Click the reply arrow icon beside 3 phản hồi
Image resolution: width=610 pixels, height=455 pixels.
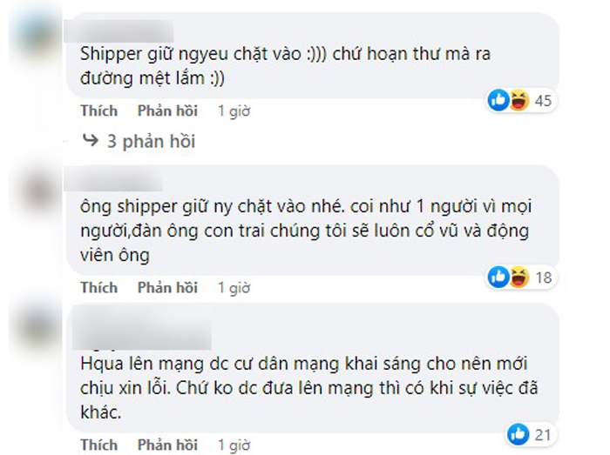click(x=91, y=140)
